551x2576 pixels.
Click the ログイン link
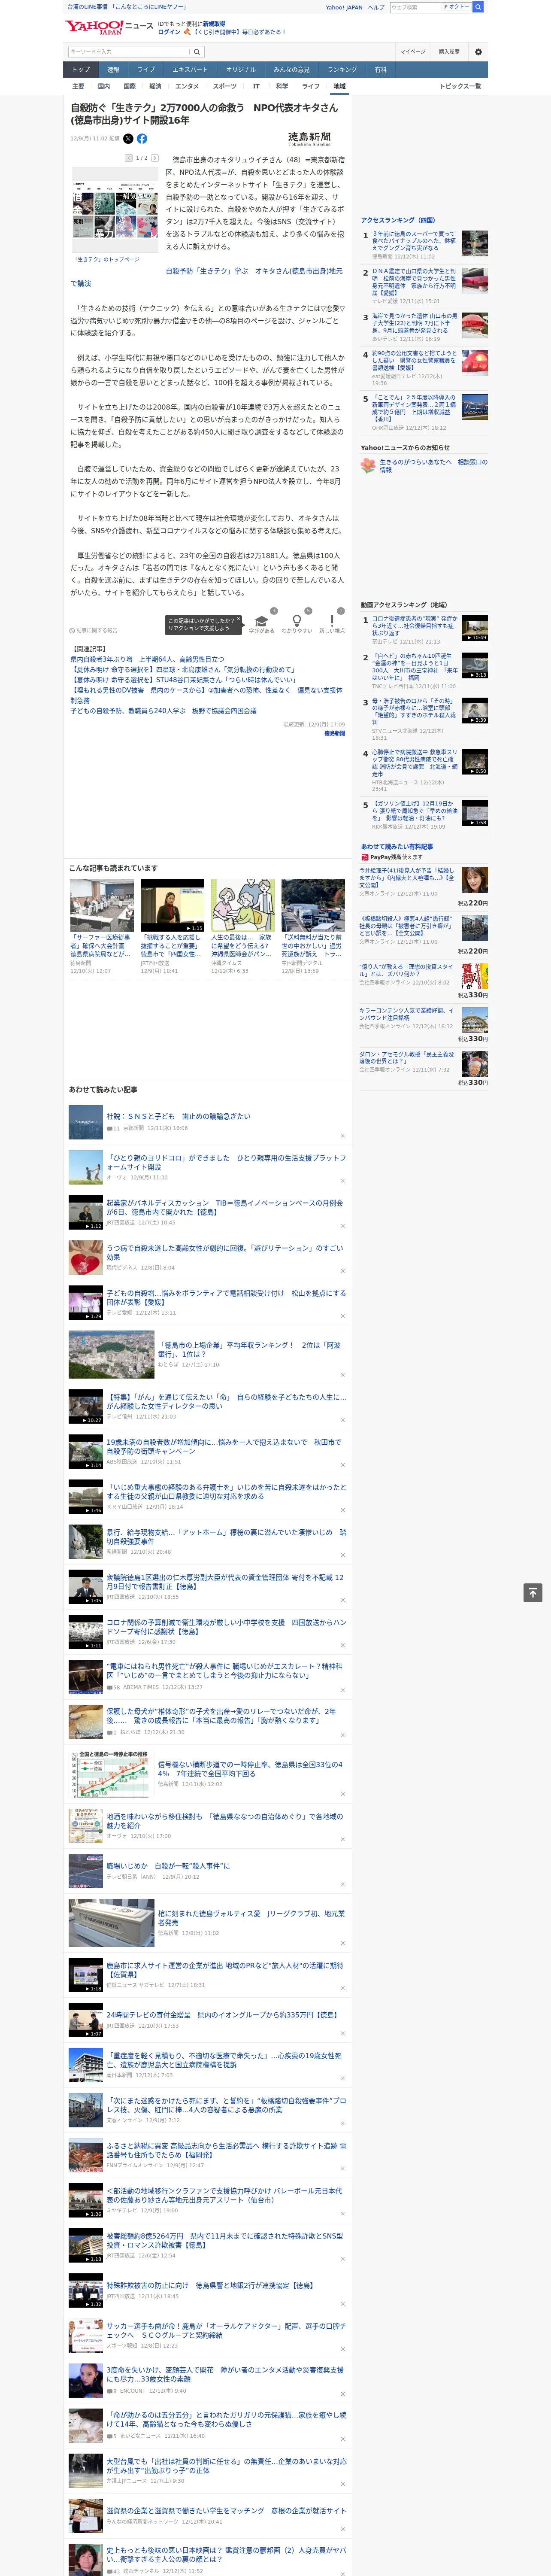pyautogui.click(x=169, y=32)
